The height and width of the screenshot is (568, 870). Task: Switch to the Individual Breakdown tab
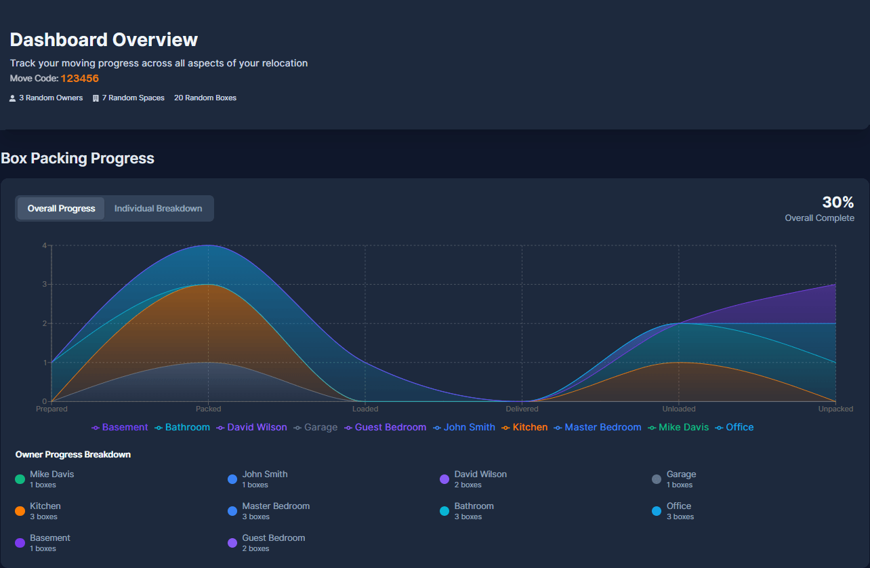pos(158,208)
